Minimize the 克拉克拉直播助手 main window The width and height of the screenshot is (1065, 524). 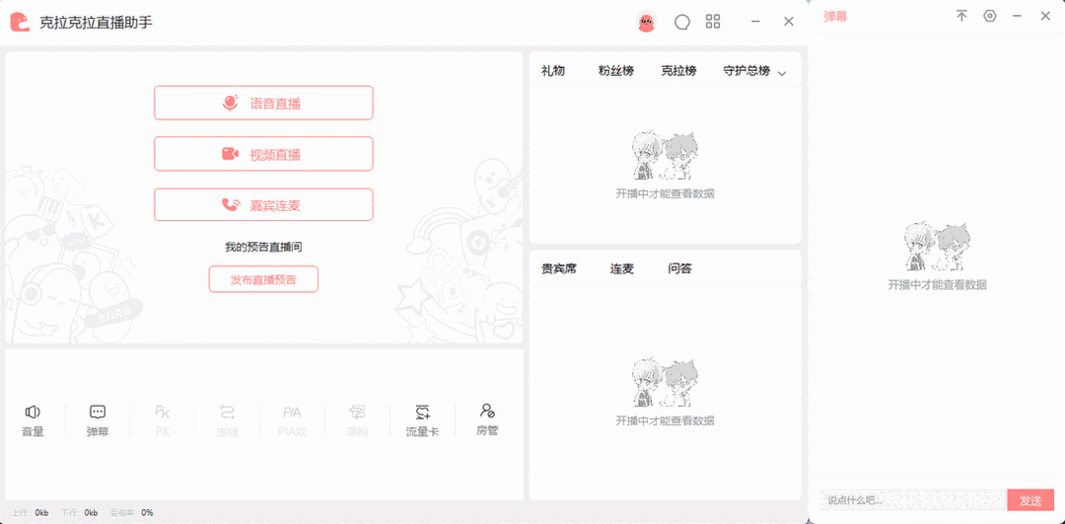tap(755, 22)
